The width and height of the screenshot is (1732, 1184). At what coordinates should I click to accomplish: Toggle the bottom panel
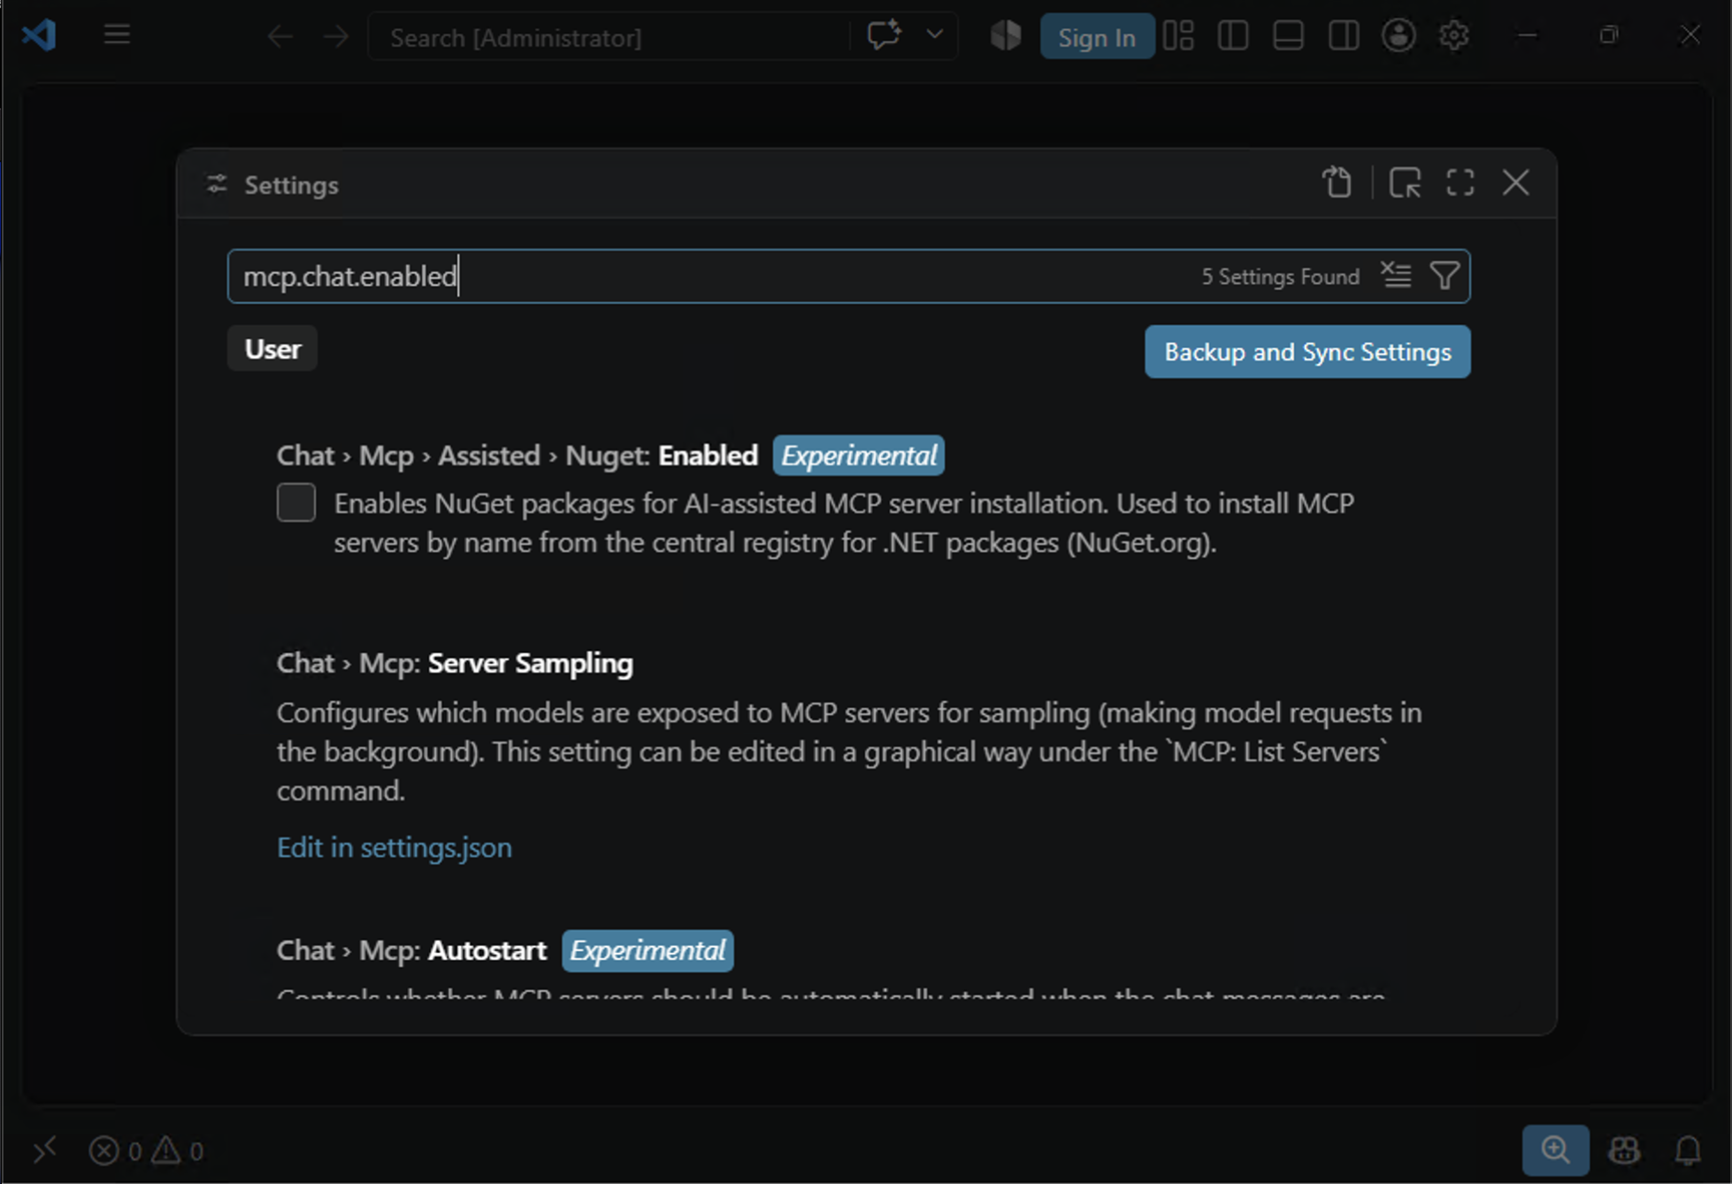(x=1288, y=36)
